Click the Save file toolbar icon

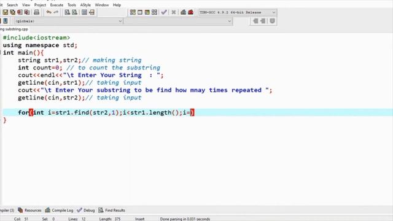pyautogui.click(x=6, y=12)
